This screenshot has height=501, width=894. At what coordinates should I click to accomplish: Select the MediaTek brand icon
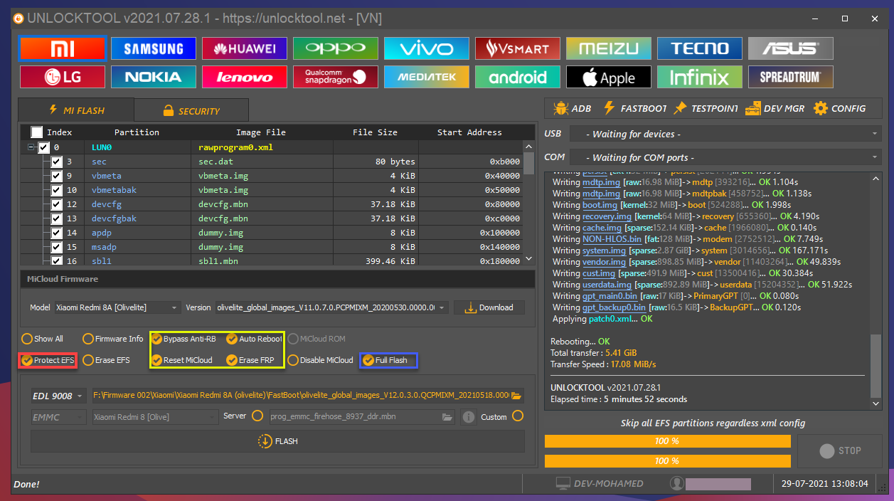pyautogui.click(x=427, y=77)
